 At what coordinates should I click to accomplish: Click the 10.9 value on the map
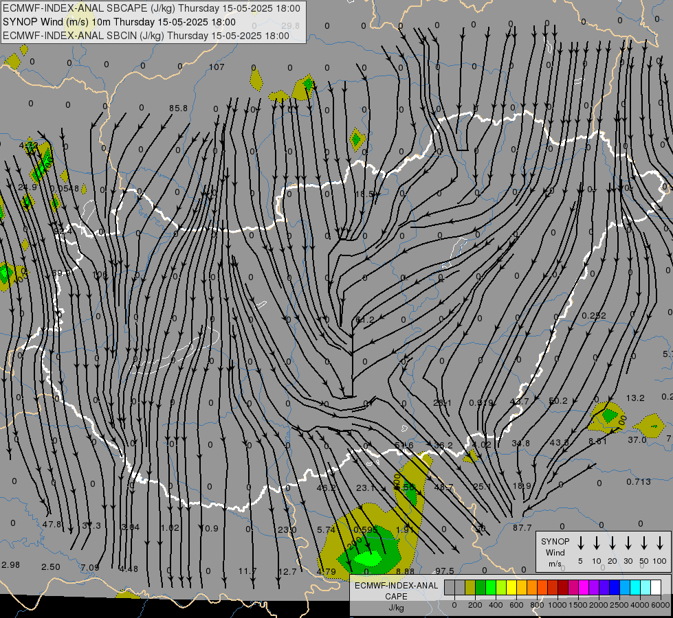pyautogui.click(x=209, y=528)
